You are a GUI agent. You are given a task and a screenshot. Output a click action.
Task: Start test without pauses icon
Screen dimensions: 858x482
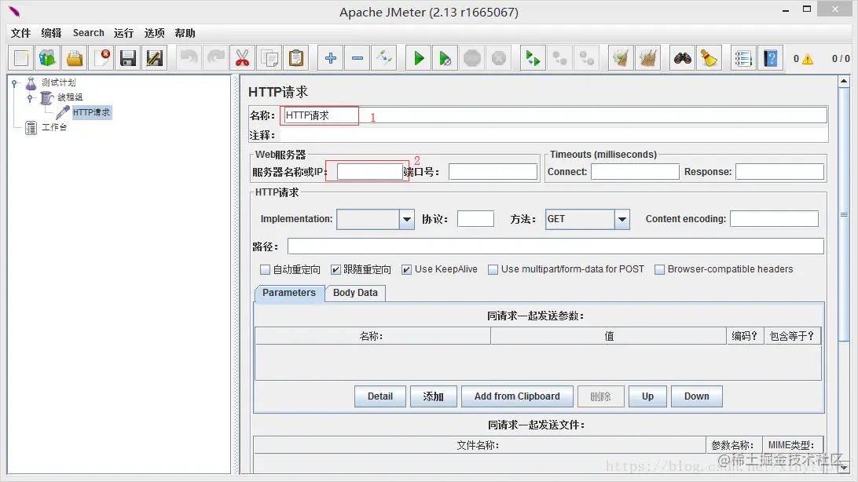pyautogui.click(x=445, y=58)
